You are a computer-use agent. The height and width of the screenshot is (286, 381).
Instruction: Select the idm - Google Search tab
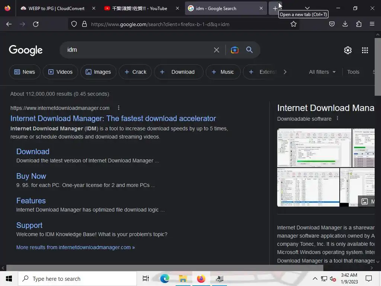coord(226,8)
